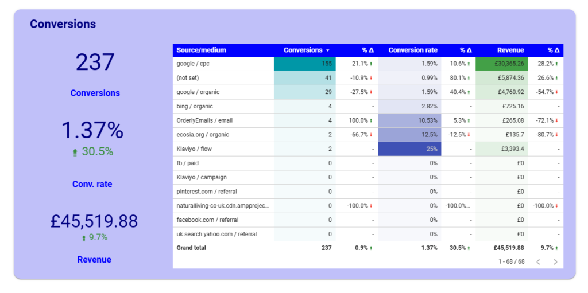Sort table by Source/medium column header
Viewport: 588px width, 293px height.
tap(202, 50)
